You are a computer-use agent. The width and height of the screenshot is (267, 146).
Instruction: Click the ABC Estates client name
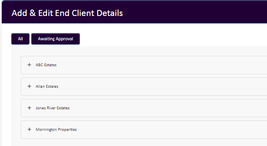46,65
